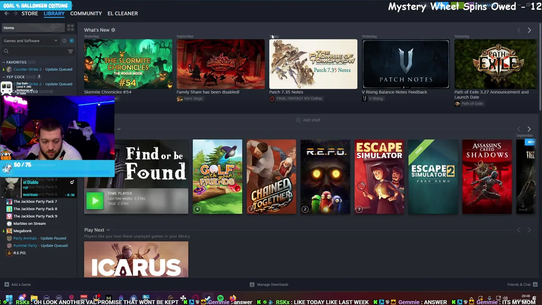Viewport: 542px width, 305px height.
Task: Open Manage Downloads
Action: 269,285
